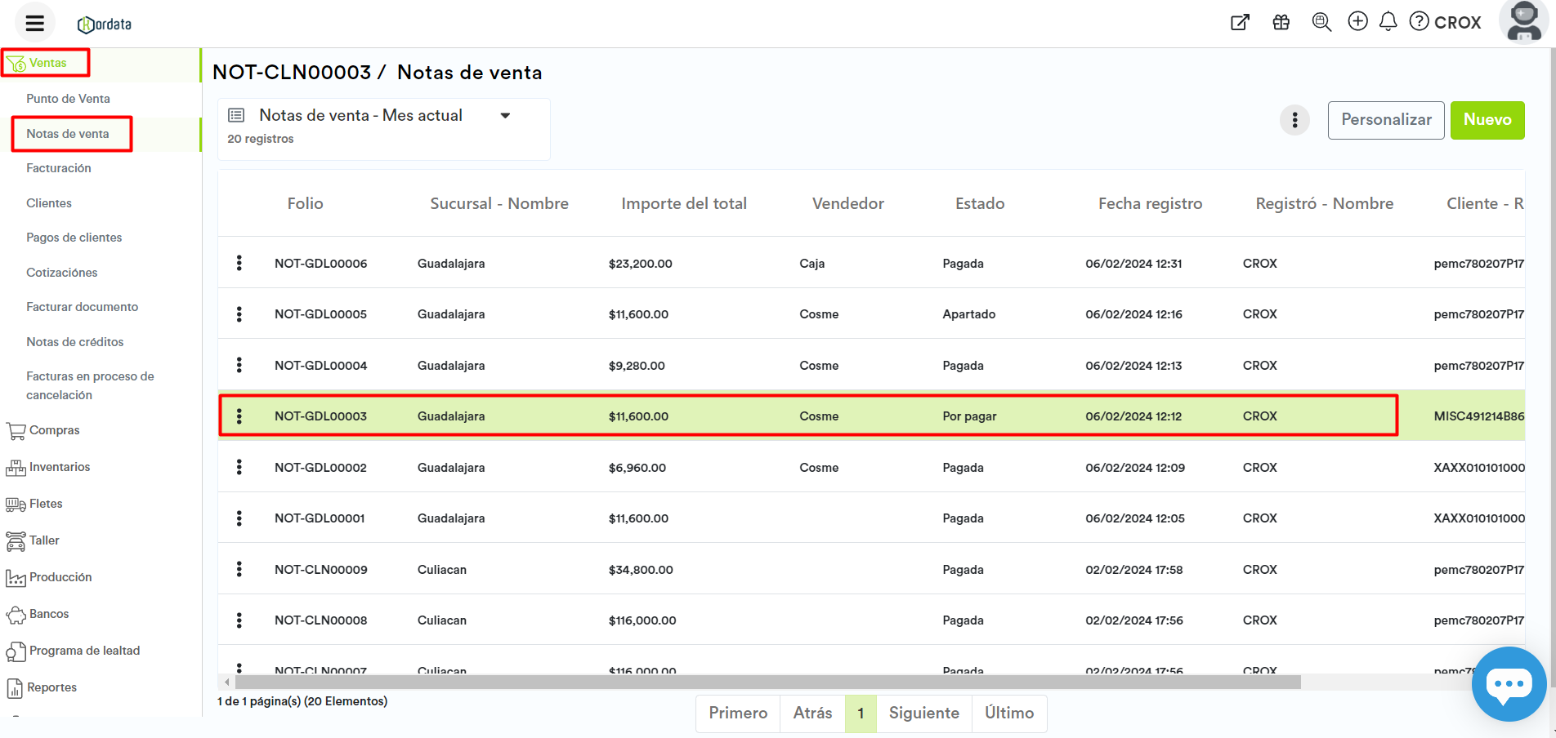Open the notifications bell
The width and height of the screenshot is (1556, 738).
pos(1388,22)
